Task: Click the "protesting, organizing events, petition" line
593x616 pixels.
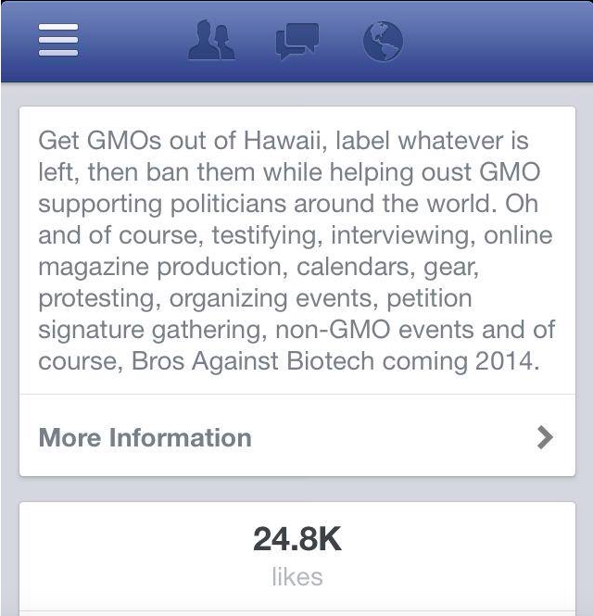Action: coord(254,298)
